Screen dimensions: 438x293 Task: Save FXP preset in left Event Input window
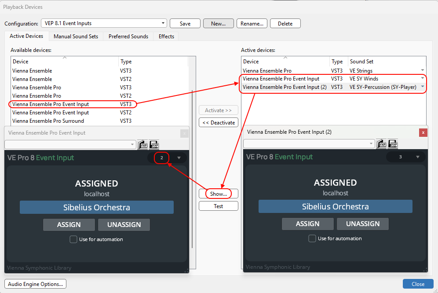(x=154, y=145)
